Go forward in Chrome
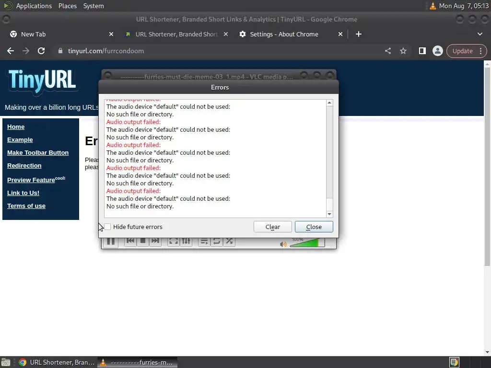Image resolution: width=491 pixels, height=368 pixels. click(26, 51)
